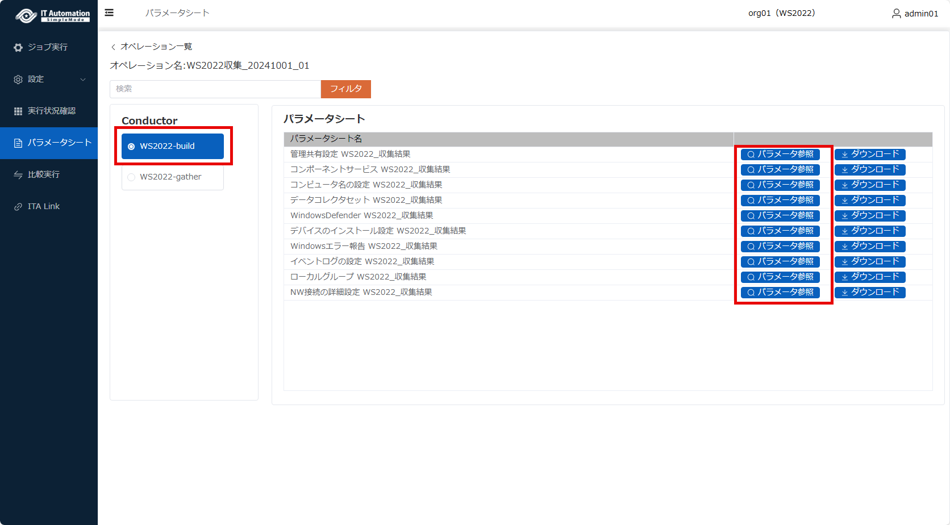Click the arrows icon beside 比較実行

pos(18,174)
